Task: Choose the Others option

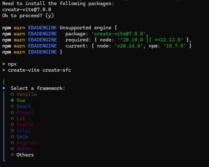Action: [25, 155]
